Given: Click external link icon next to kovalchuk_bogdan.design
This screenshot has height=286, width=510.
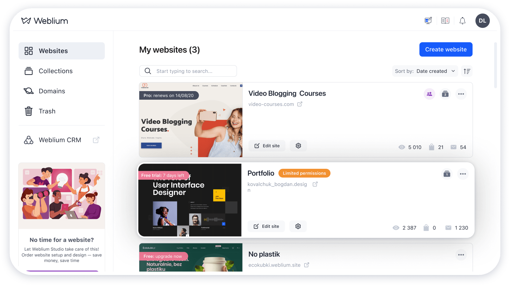Looking at the screenshot, I should pos(315,184).
